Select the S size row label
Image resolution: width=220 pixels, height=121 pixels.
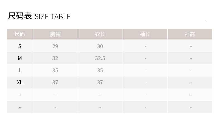click(x=20, y=46)
